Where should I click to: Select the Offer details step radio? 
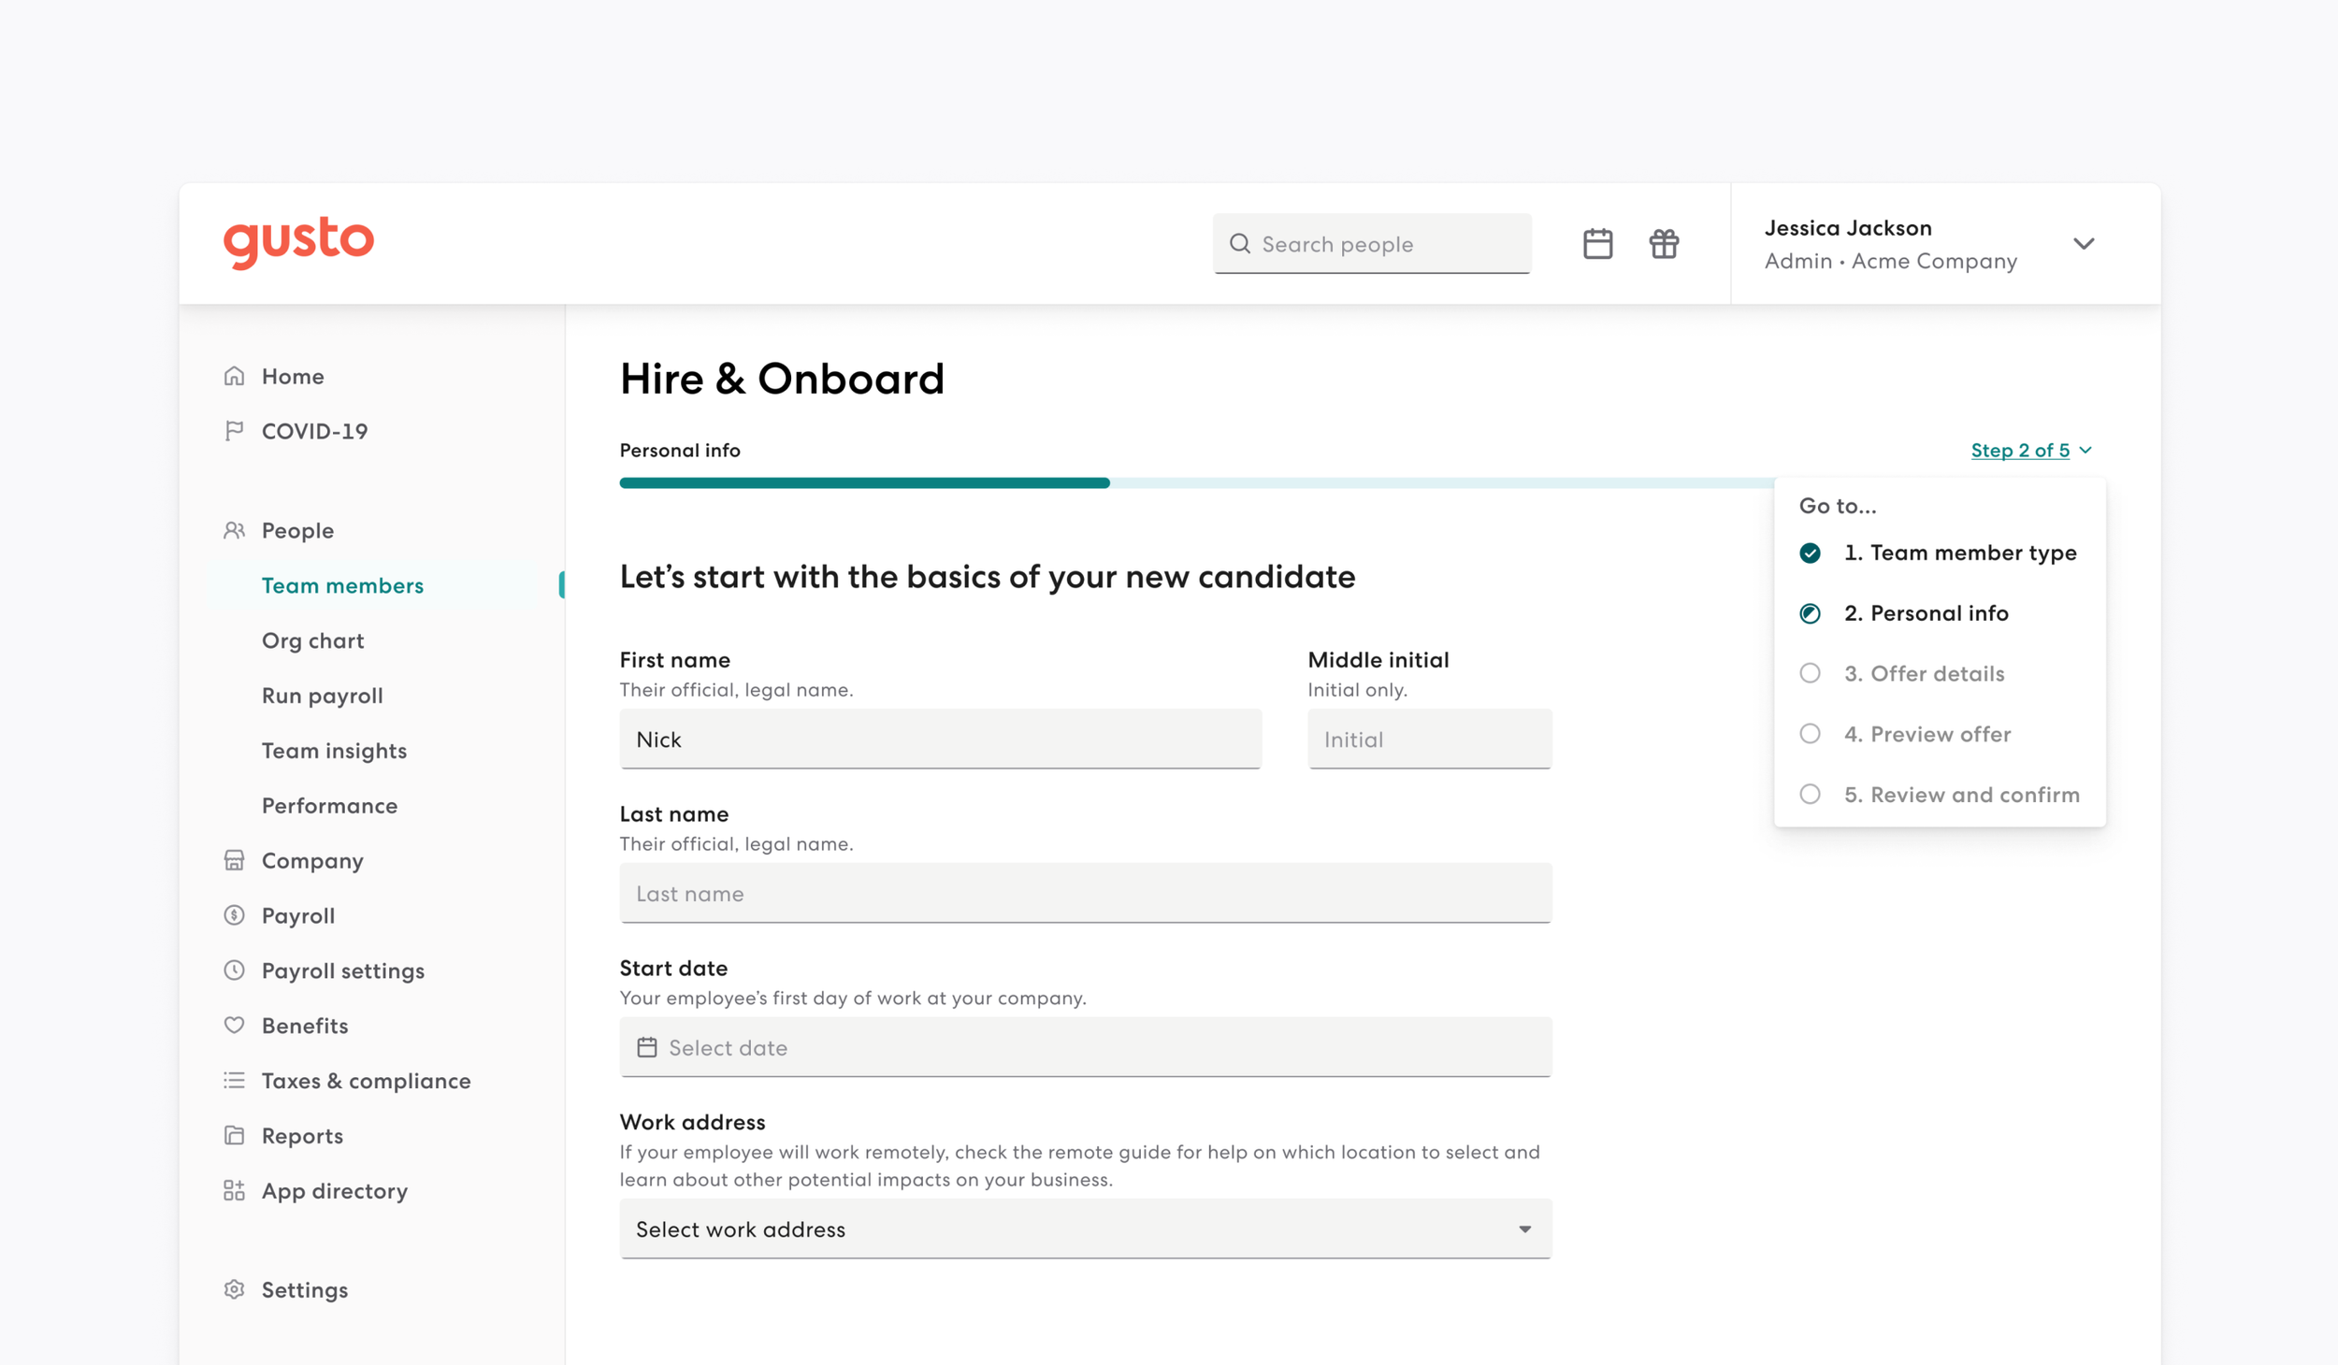pos(1810,673)
